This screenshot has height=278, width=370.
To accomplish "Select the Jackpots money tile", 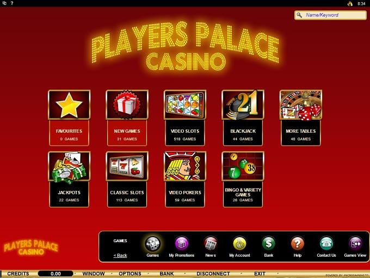I will pos(69,180).
